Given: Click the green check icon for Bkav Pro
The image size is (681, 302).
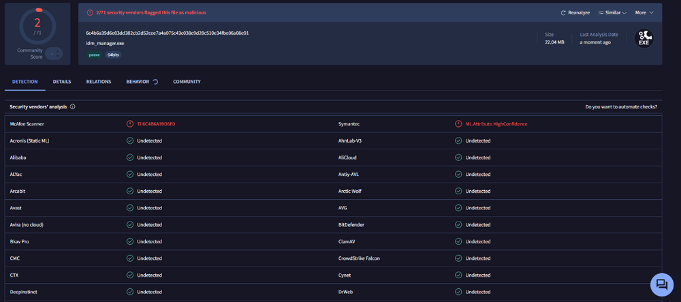Looking at the screenshot, I should 130,241.
